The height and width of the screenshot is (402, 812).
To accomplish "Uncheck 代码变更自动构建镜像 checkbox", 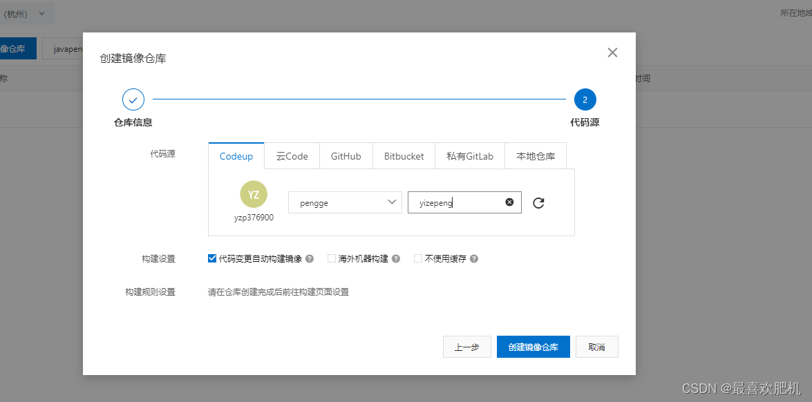I will (x=211, y=259).
